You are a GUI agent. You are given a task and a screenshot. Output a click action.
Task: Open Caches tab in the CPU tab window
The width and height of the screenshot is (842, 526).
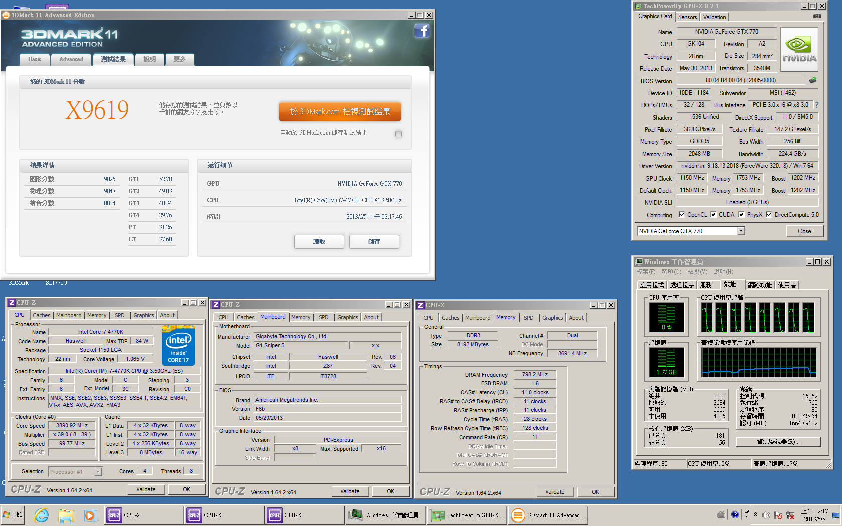41,315
